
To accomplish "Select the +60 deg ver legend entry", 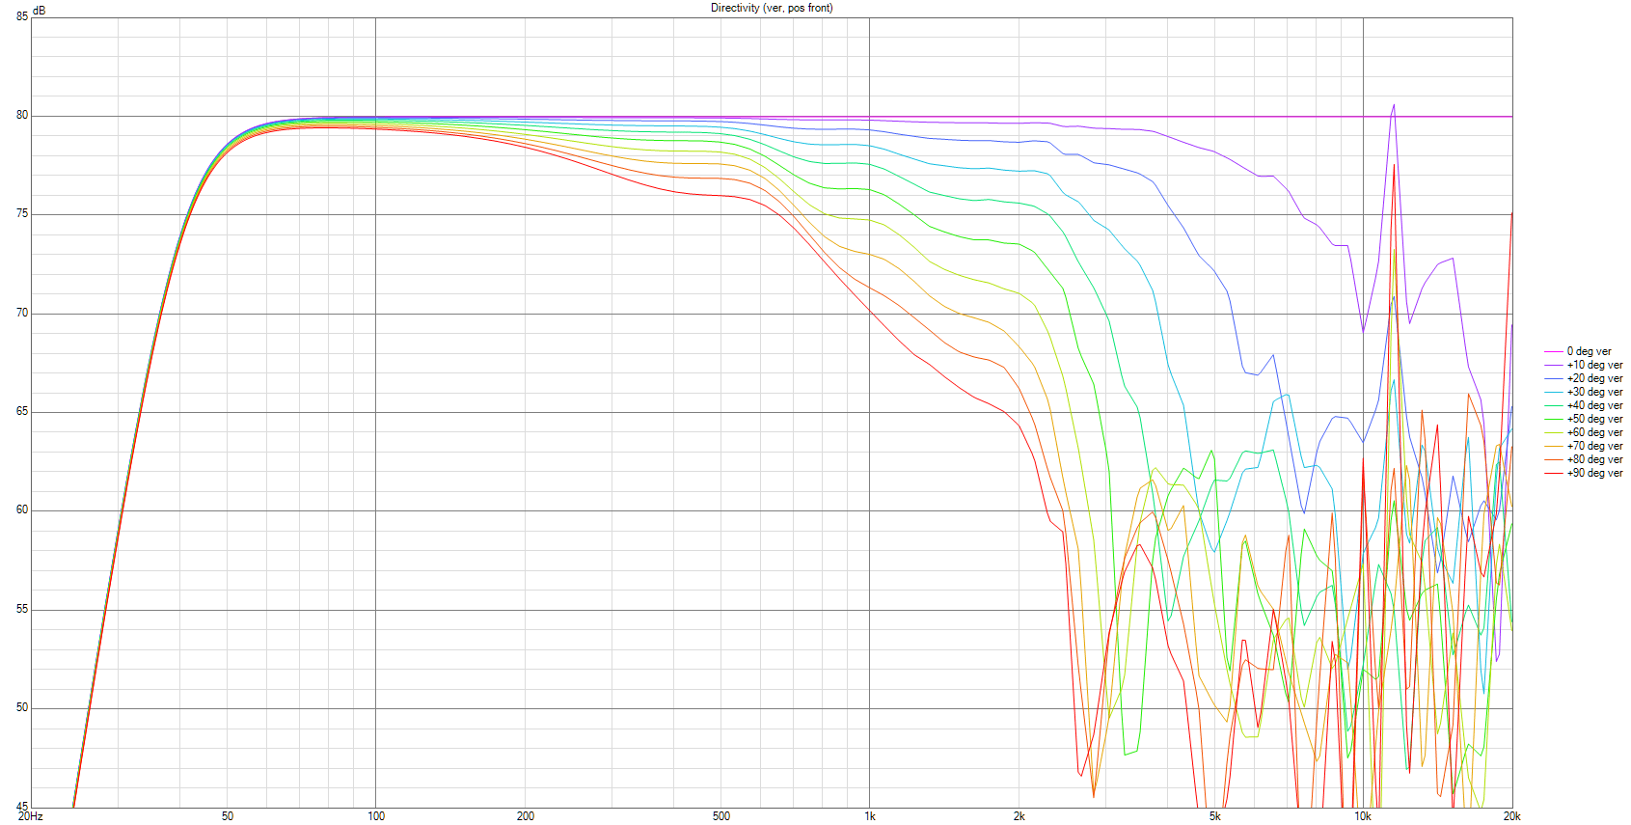I will [x=1584, y=433].
